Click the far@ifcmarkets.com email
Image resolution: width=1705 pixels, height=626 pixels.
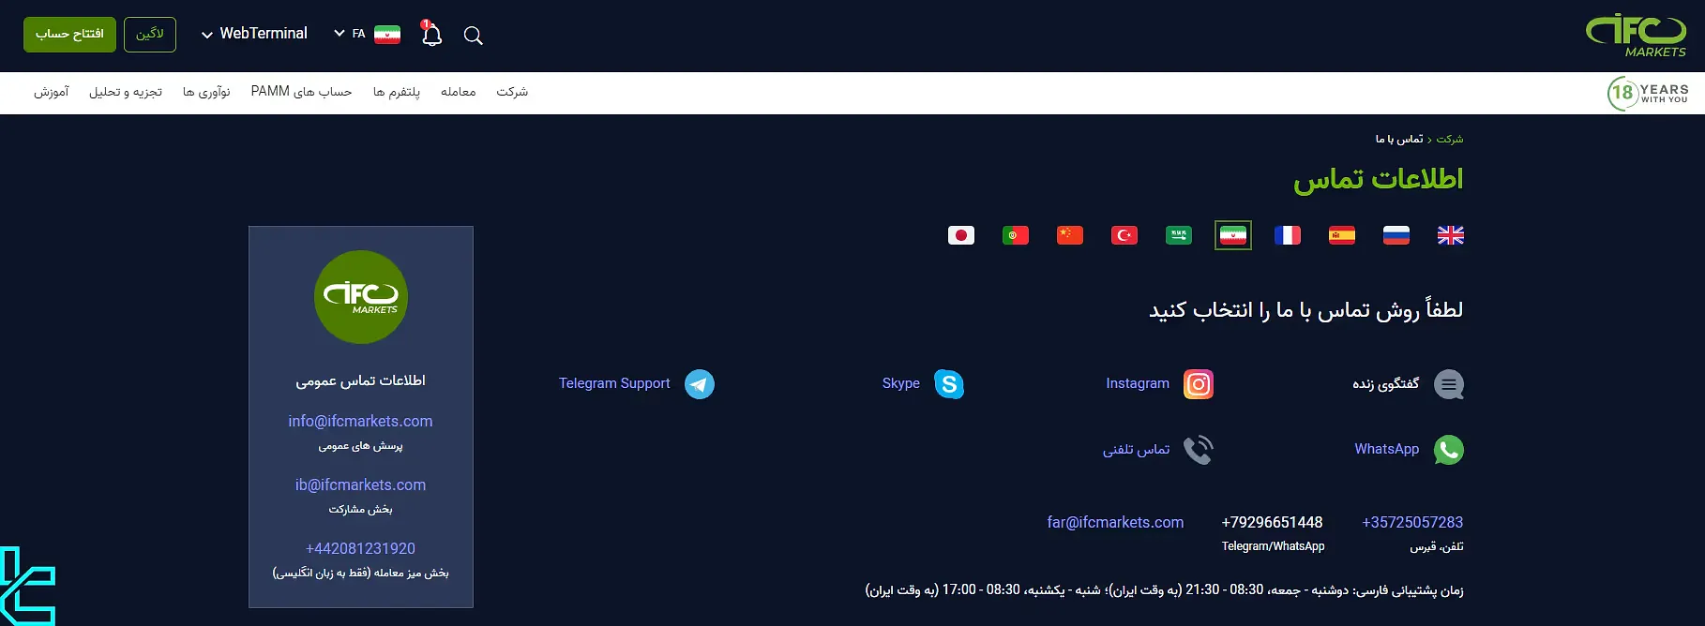[x=1115, y=522]
